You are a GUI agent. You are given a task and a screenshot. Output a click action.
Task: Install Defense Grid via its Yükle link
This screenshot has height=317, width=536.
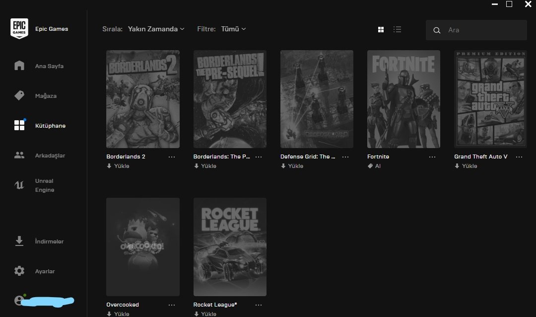pos(296,166)
